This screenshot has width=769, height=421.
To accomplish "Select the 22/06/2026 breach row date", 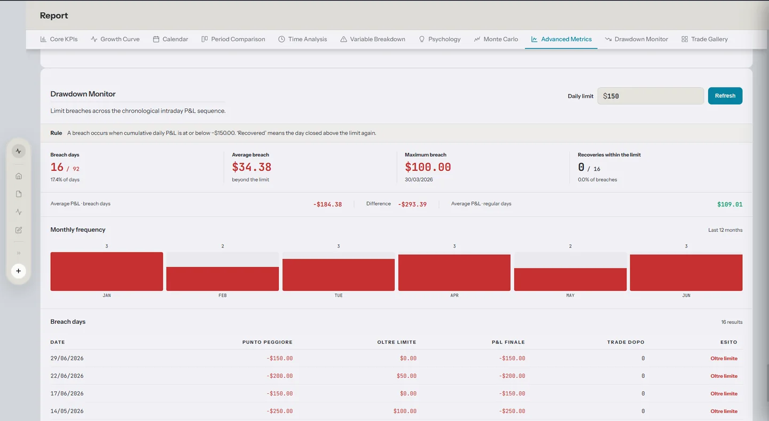I will coord(67,376).
